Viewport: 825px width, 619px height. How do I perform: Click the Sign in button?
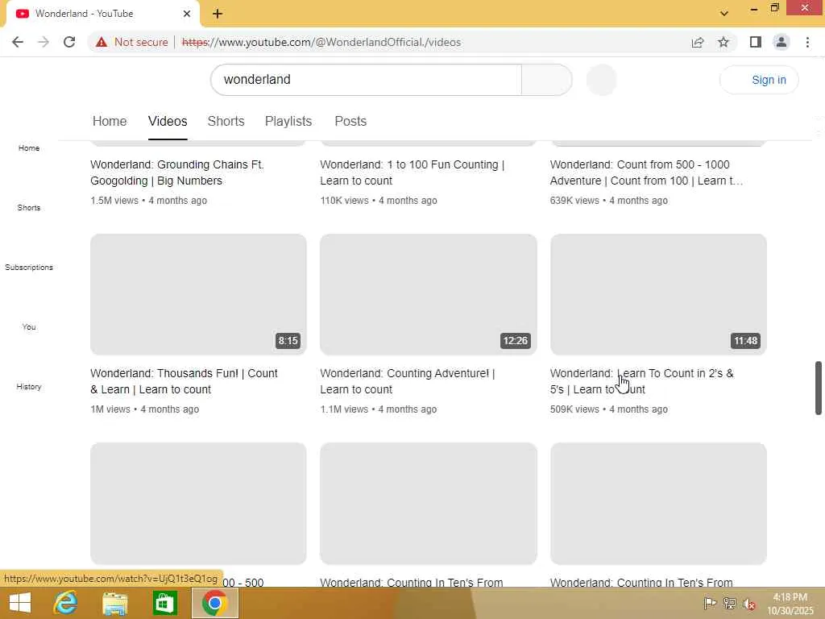click(x=759, y=80)
